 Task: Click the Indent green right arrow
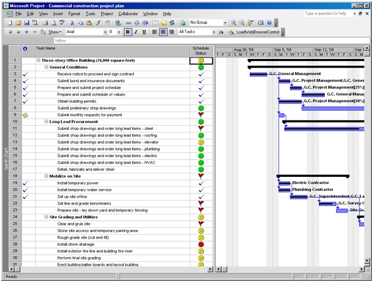(x=18, y=32)
